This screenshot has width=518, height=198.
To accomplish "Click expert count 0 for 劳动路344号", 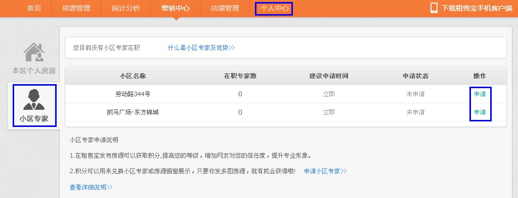I will [x=240, y=94].
